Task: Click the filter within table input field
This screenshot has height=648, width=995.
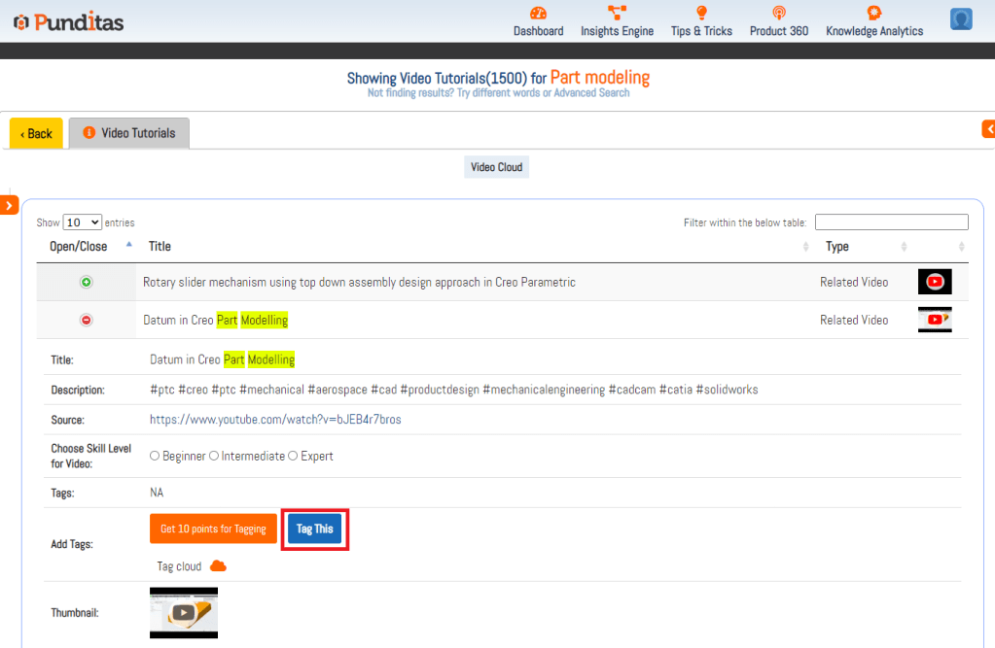Action: pos(891,222)
